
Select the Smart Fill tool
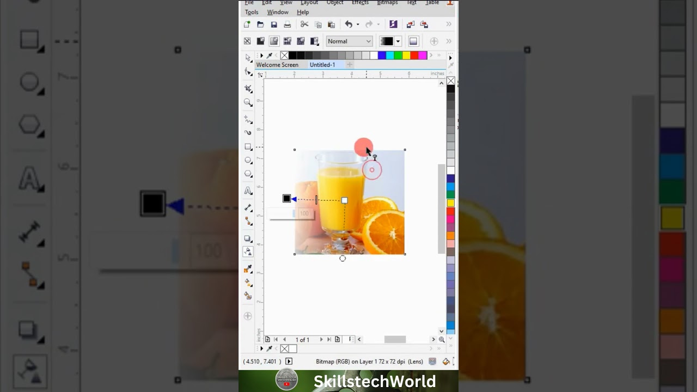[248, 296]
